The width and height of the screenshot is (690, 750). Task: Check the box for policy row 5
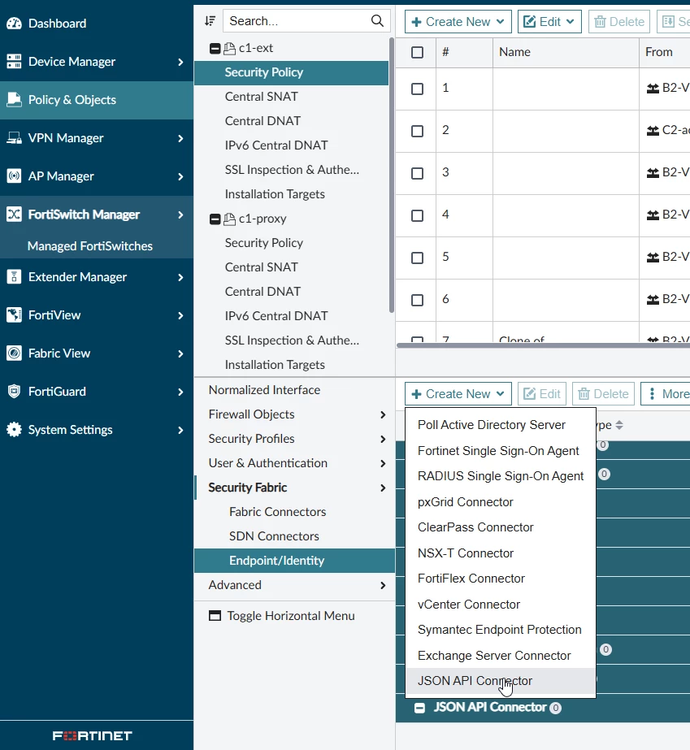(417, 258)
